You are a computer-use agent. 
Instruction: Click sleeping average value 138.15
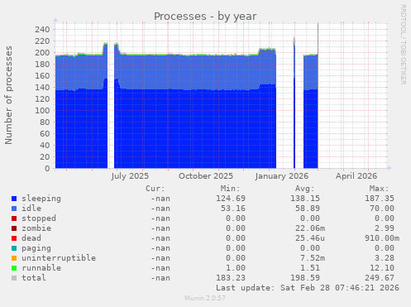click(305, 199)
